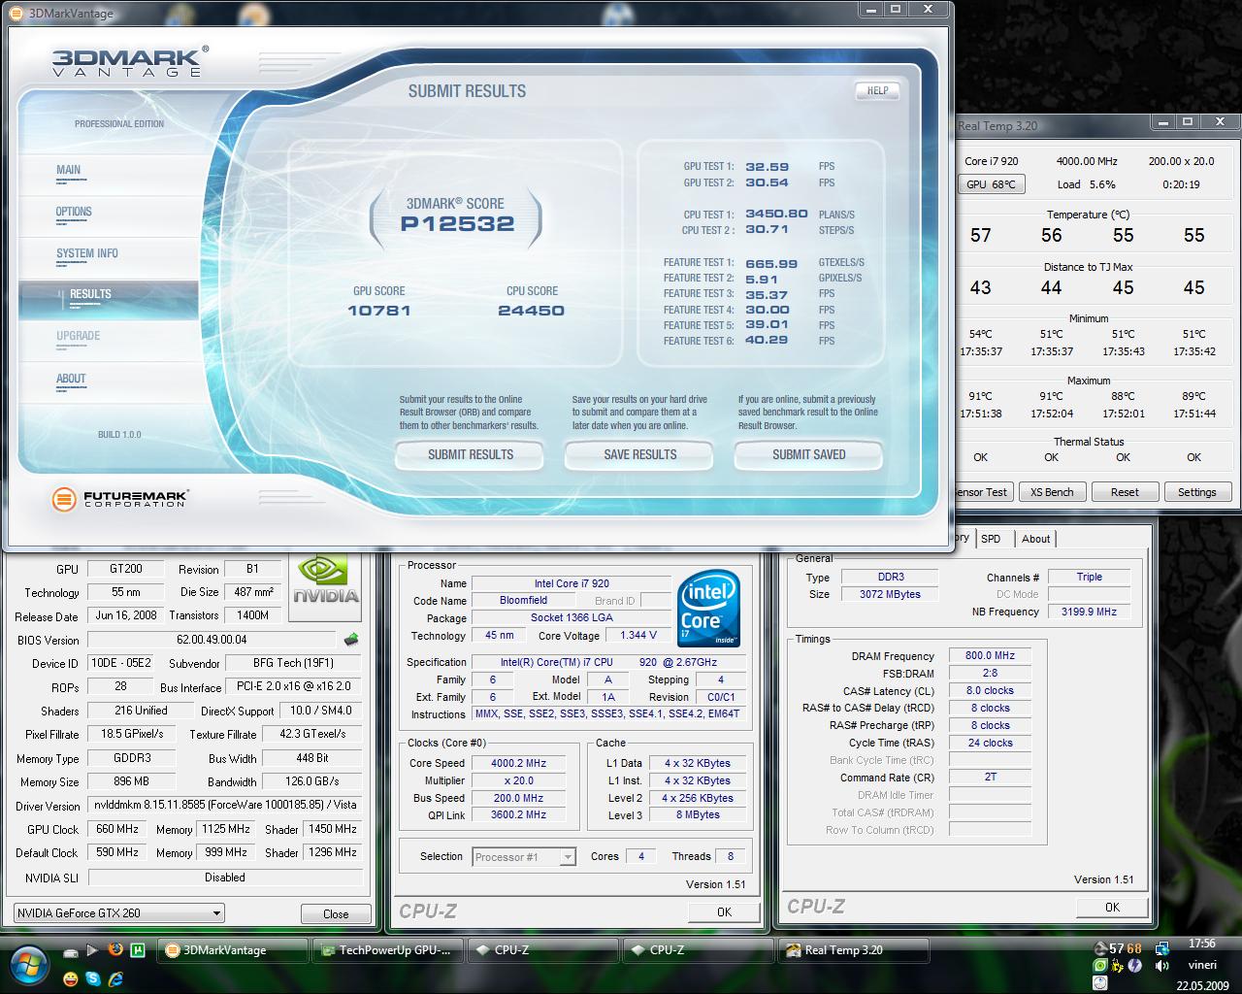Screen dimensions: 1242x994
Task: Switch to the Real Temp 3.20 taskbar button
Action: pos(854,950)
